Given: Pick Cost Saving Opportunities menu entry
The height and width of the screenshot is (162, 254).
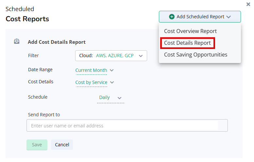Looking at the screenshot, I should click(x=195, y=55).
